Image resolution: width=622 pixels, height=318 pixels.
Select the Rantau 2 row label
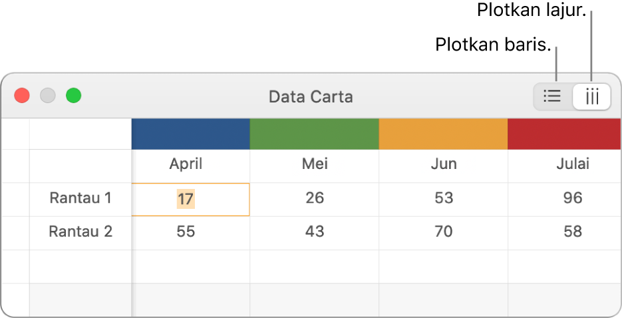[x=80, y=232]
